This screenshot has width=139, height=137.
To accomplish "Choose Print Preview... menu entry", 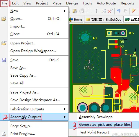I will [38, 134].
